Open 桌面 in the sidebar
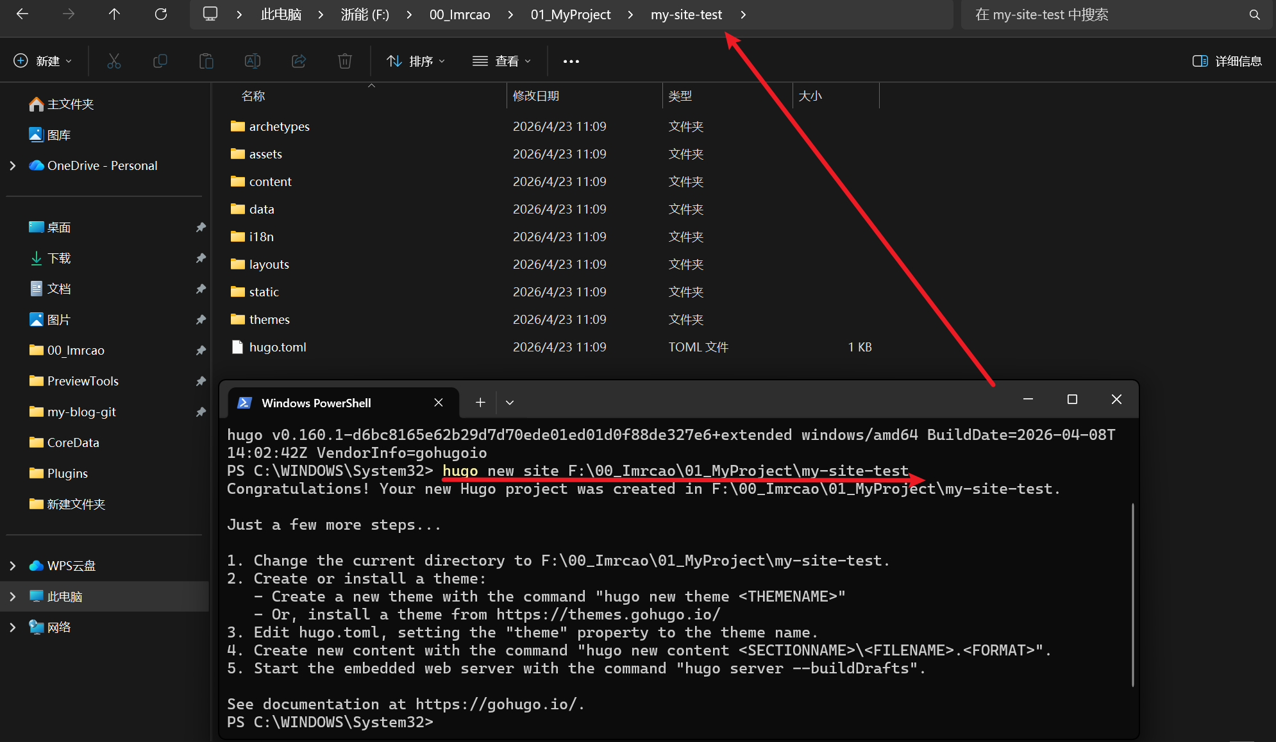 [58, 227]
